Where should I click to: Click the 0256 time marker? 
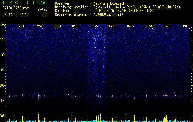113,26
